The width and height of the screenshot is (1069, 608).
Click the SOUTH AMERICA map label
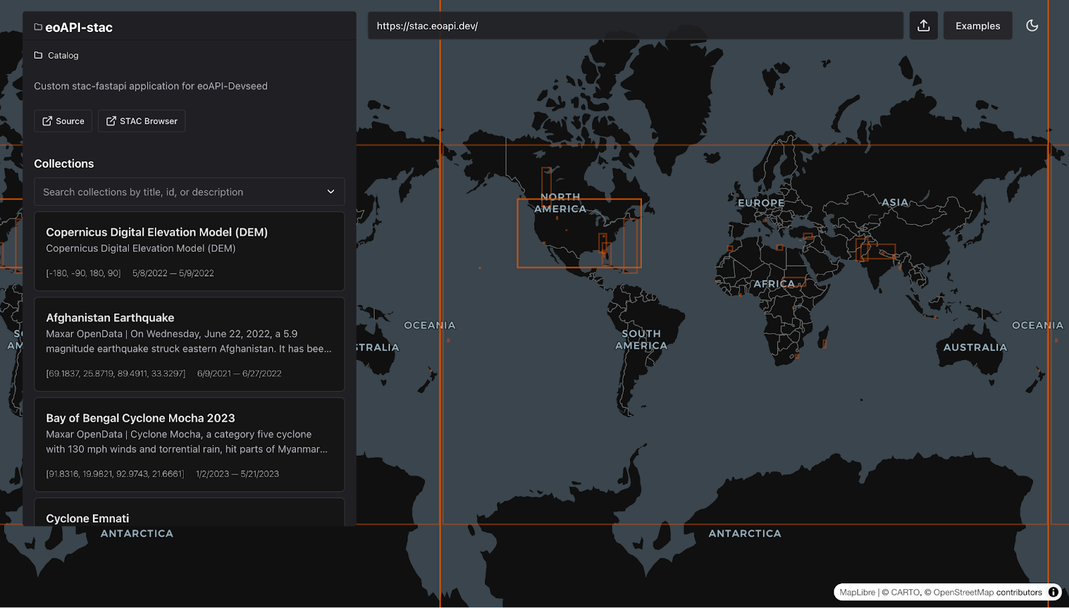(641, 339)
